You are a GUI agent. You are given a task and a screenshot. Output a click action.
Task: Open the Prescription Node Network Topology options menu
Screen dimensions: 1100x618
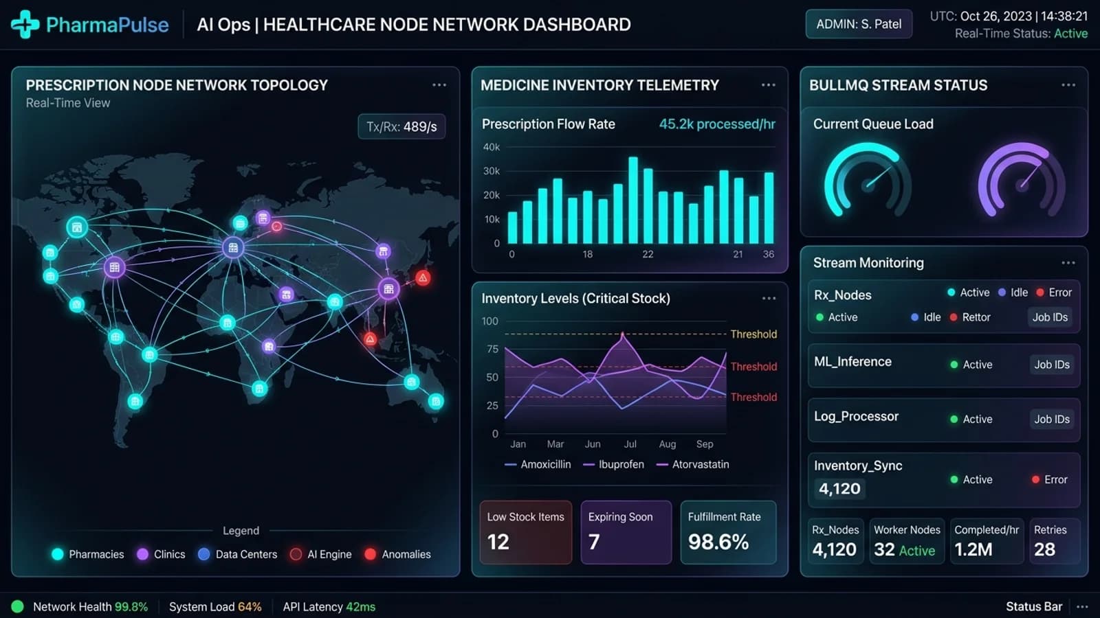coord(439,85)
